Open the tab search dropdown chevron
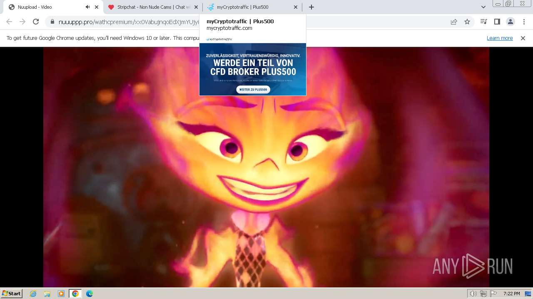The image size is (533, 299). pos(483,7)
